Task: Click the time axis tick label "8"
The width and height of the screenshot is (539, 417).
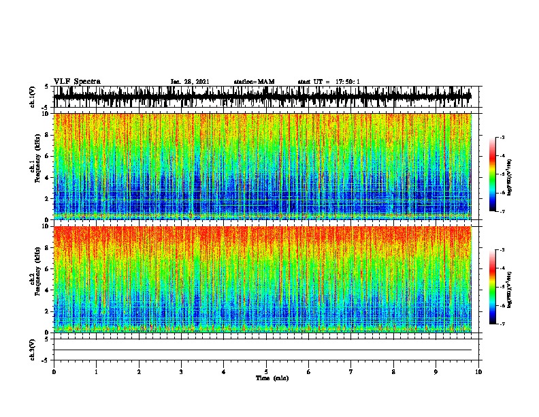Action: [393, 372]
